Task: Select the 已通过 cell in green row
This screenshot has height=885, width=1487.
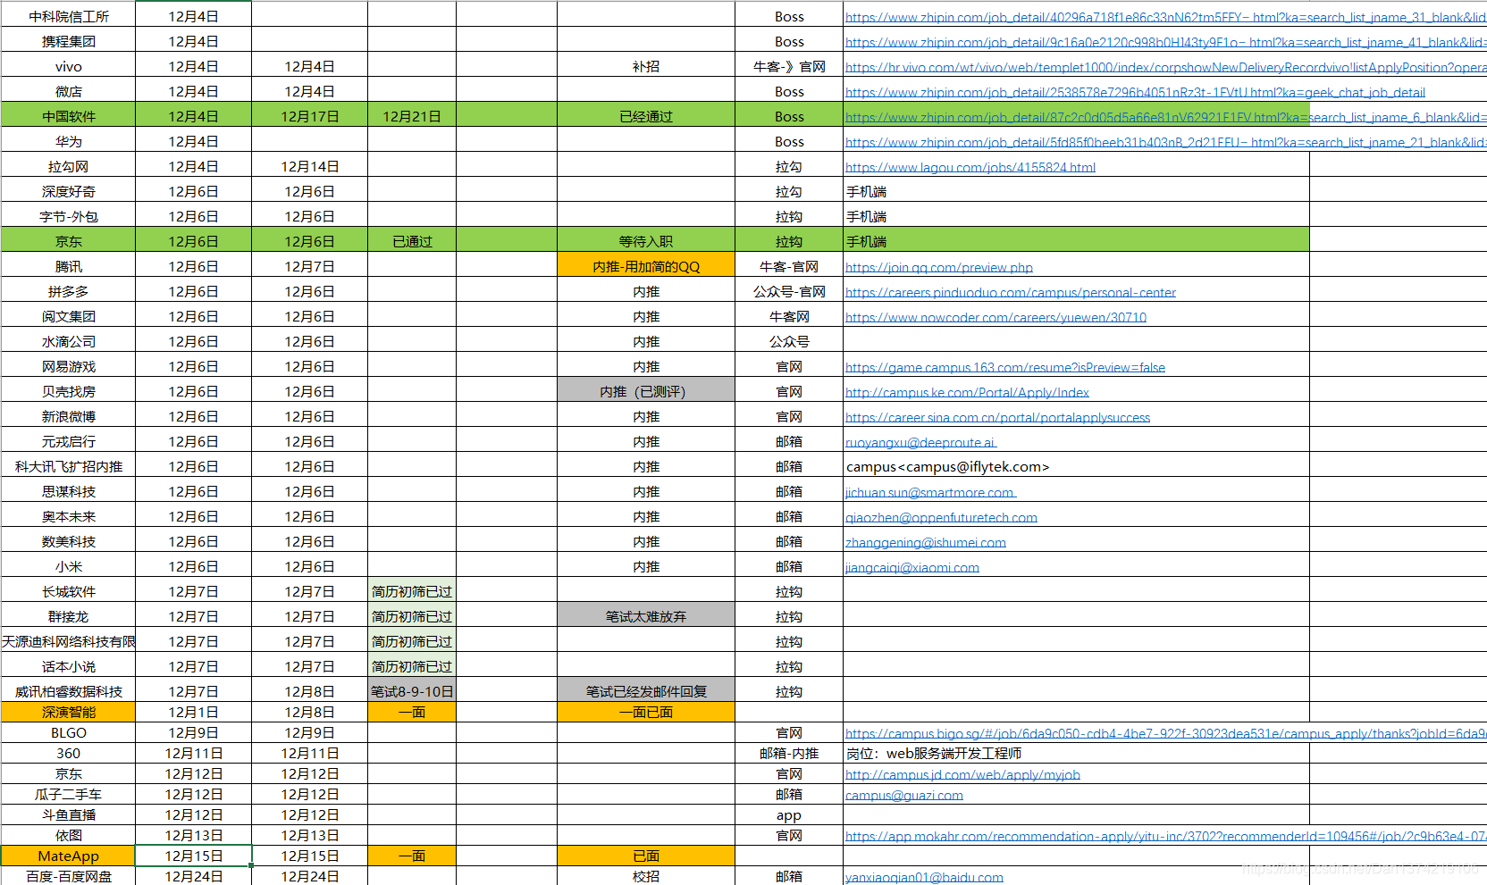Action: coord(412,241)
